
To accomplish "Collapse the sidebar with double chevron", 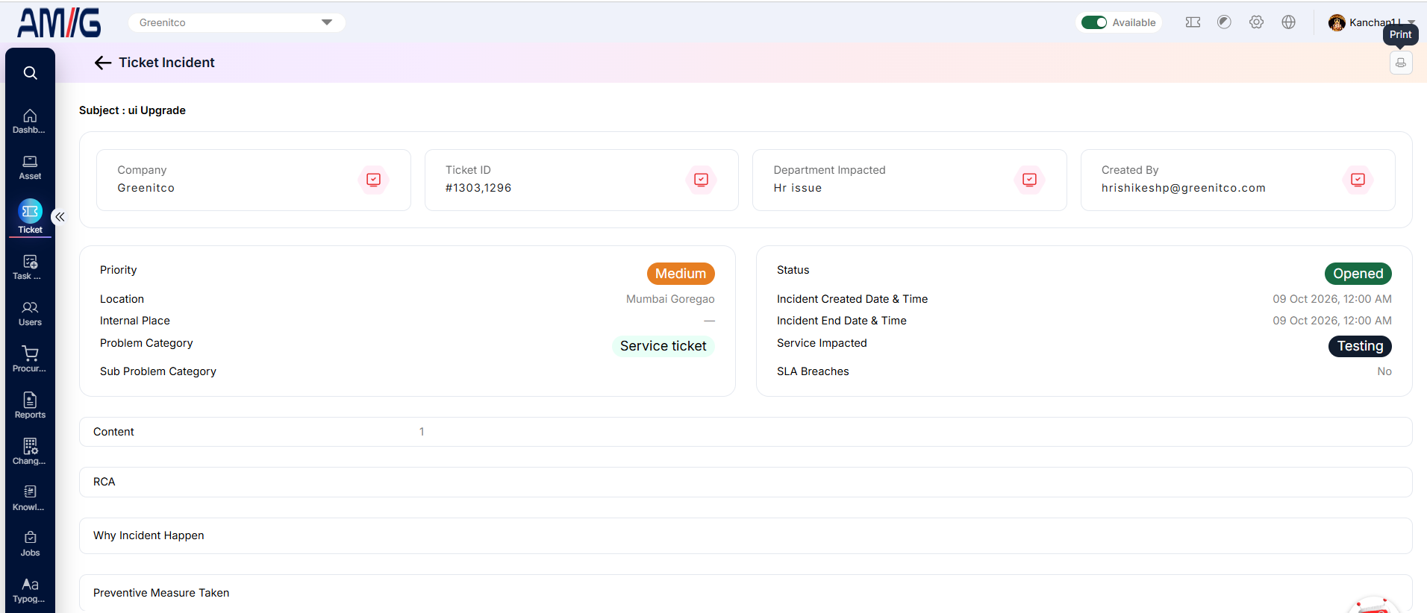I will tap(60, 217).
